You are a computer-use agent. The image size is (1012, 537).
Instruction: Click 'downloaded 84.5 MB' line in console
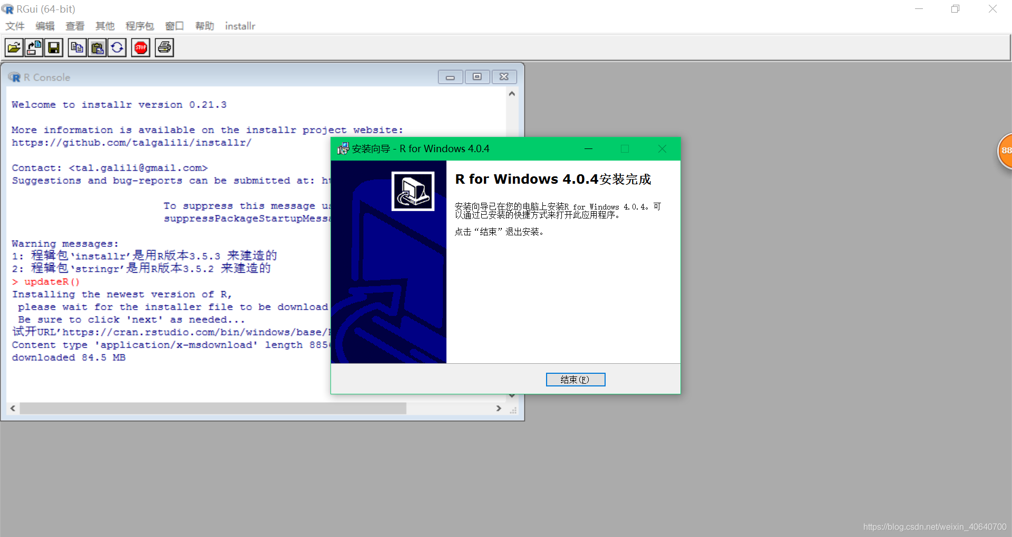click(x=69, y=357)
